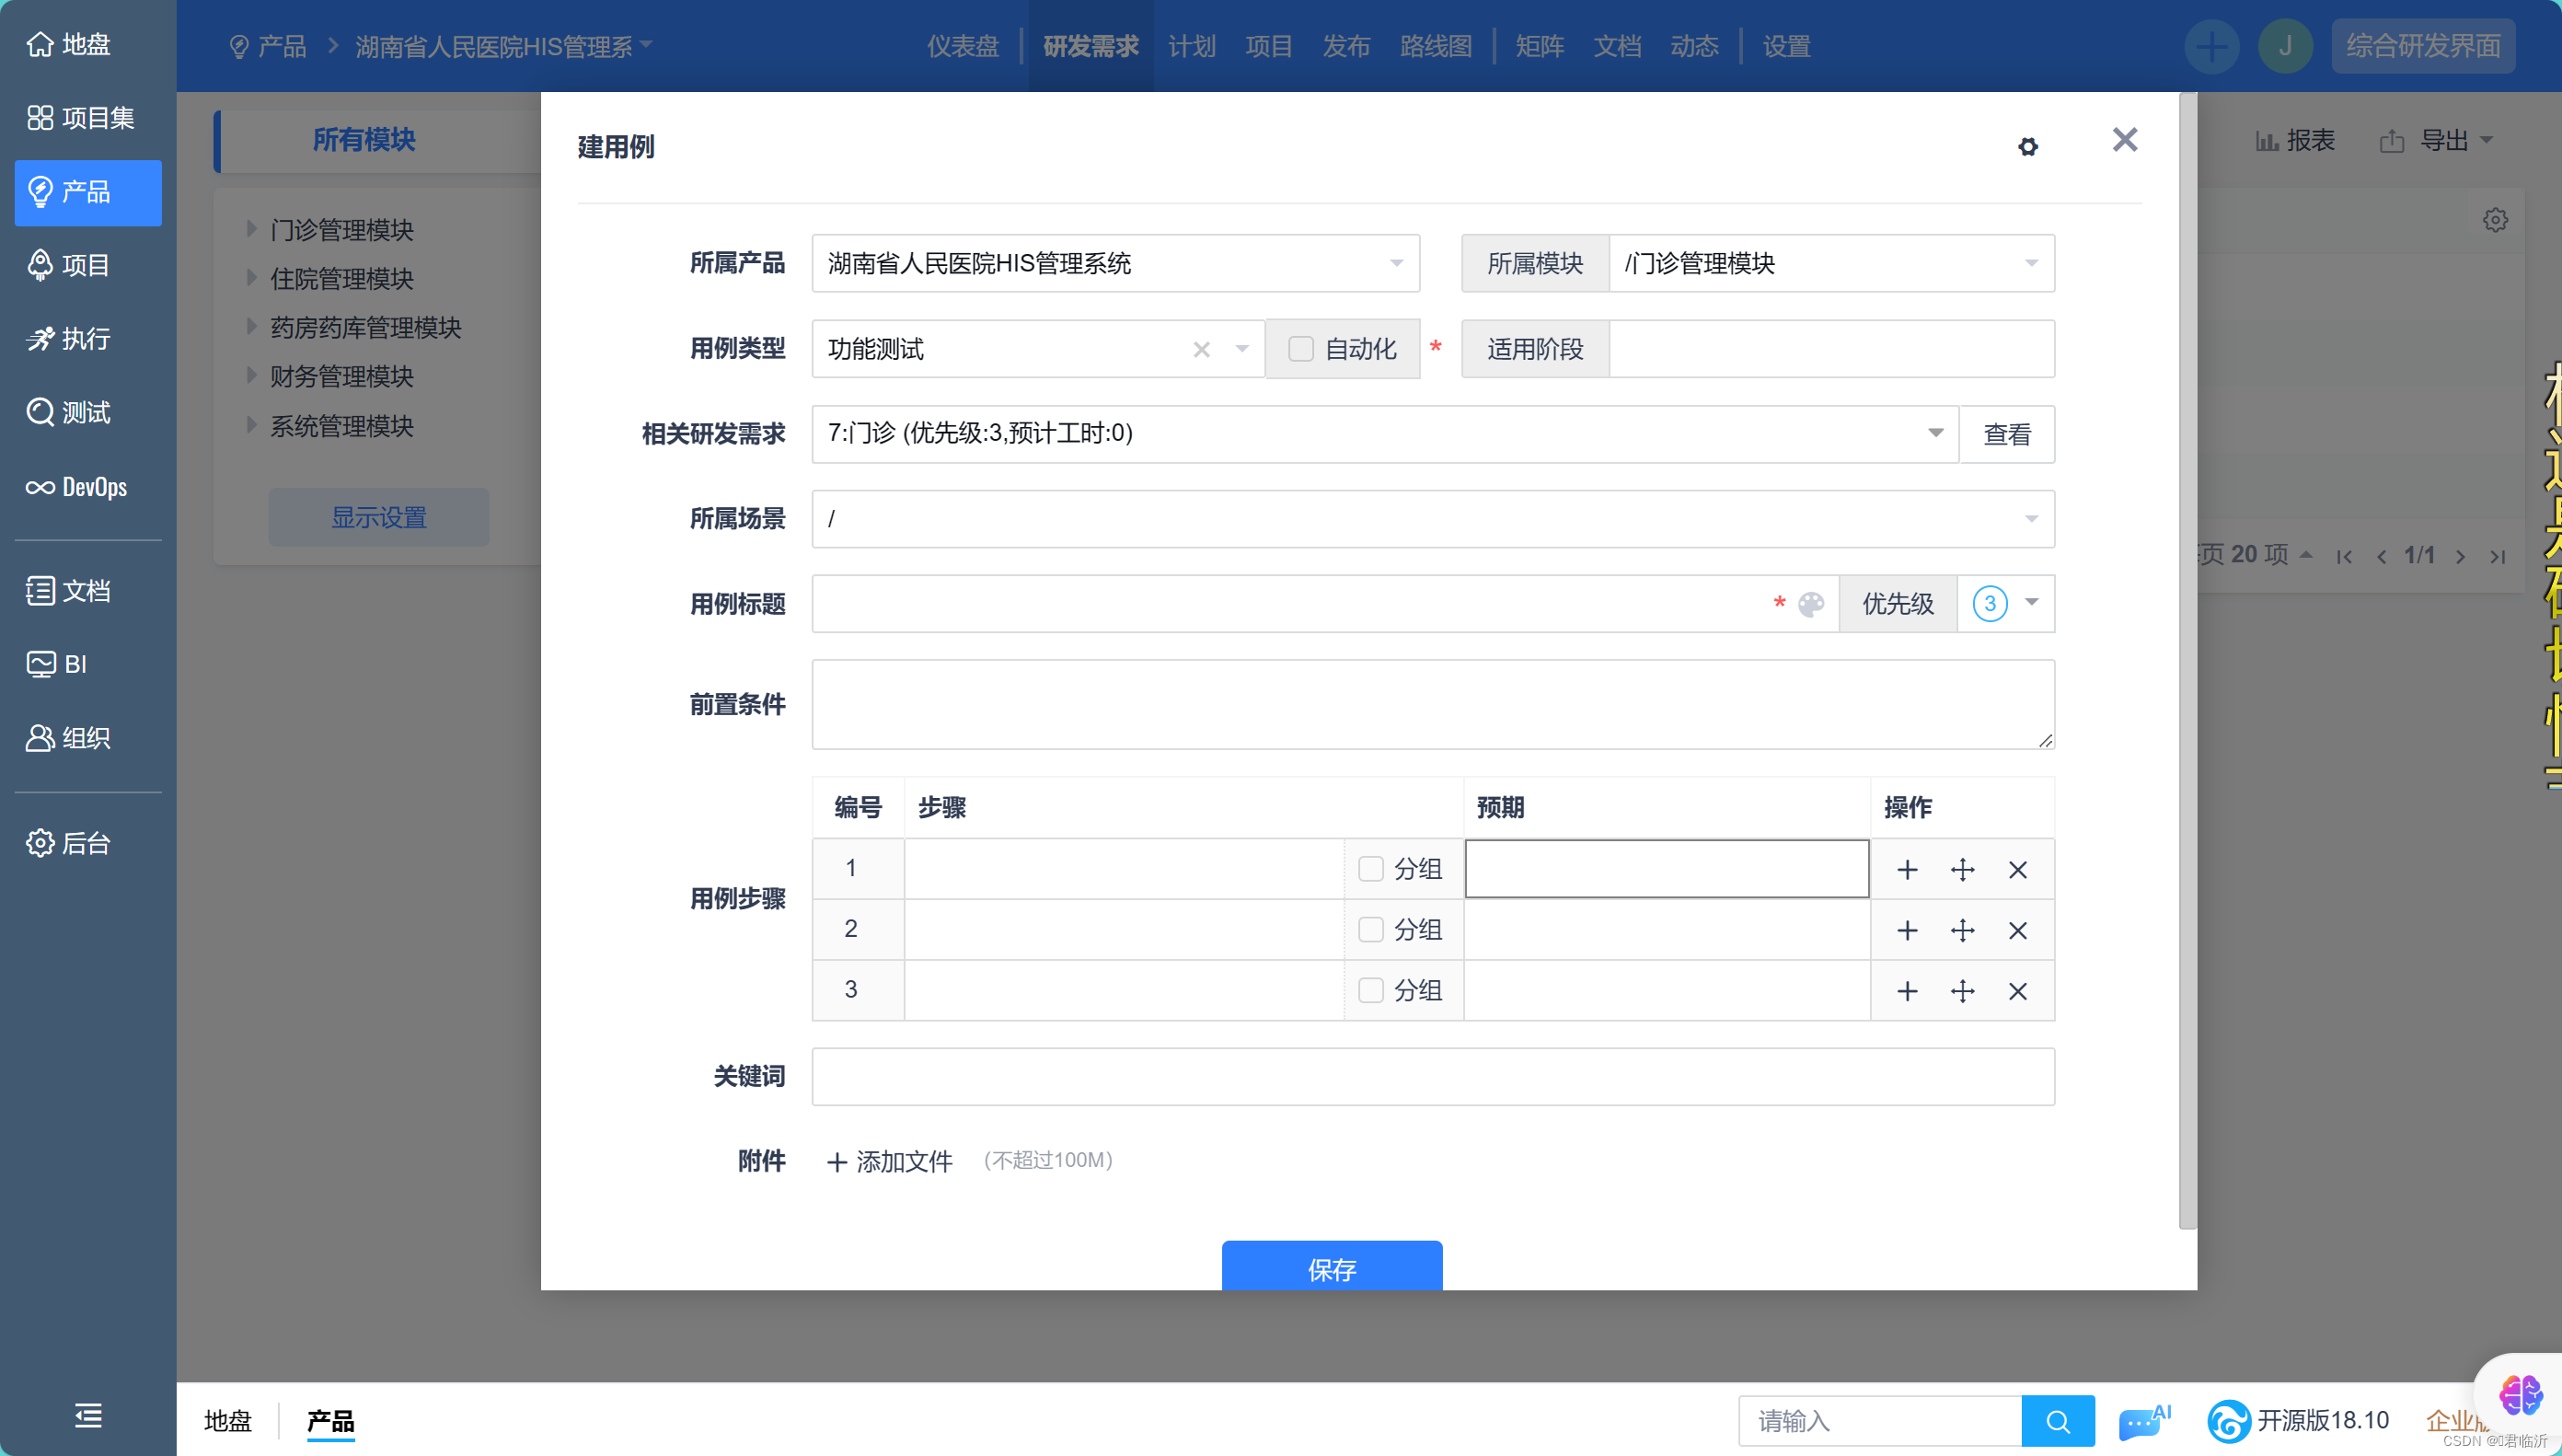Open the 所属模块 dropdown
This screenshot has height=1456, width=2562.
pos(1829,264)
